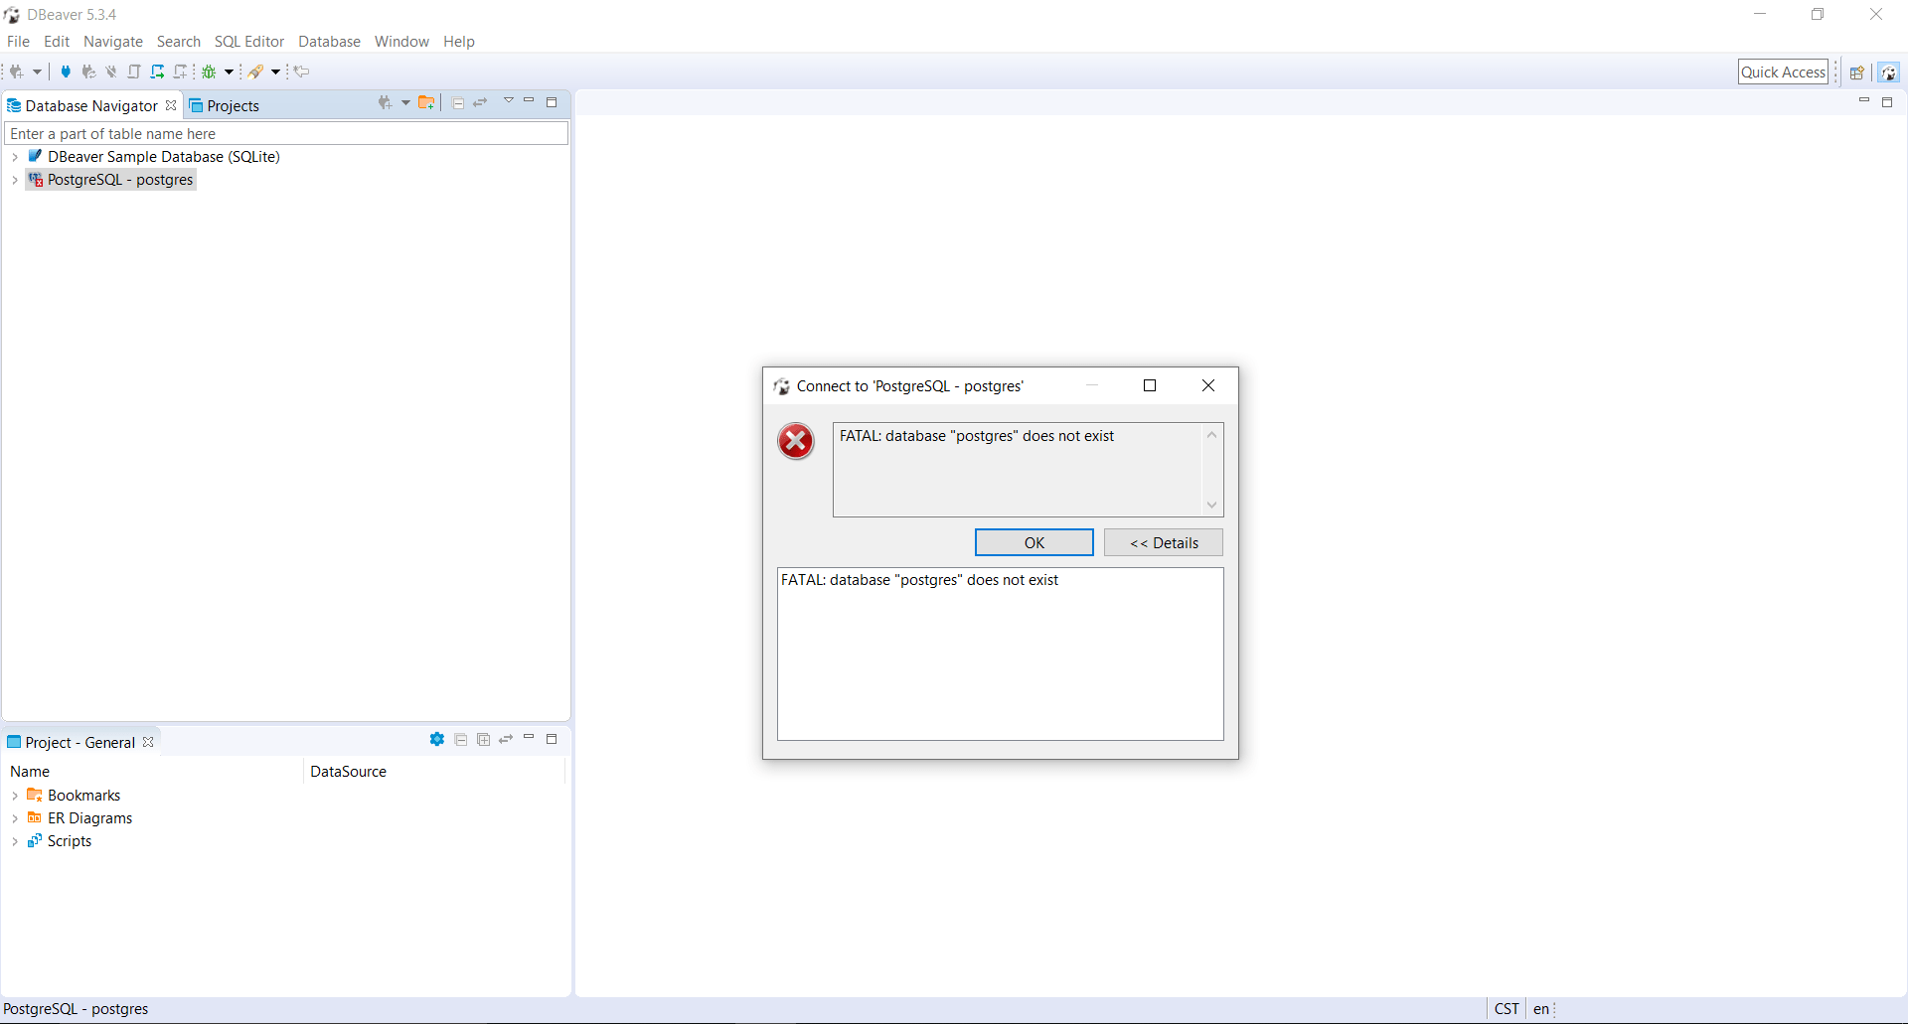Expand the DBeaver Sample Database tree node

pos(15,157)
